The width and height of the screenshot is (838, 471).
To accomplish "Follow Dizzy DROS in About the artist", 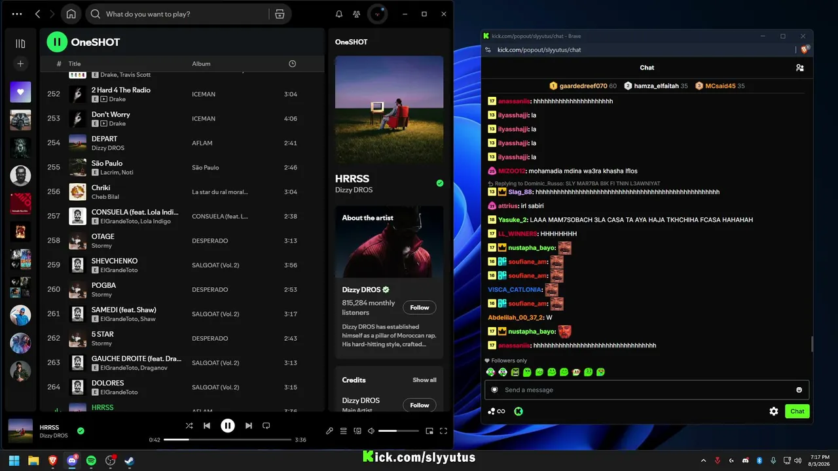I will [420, 307].
